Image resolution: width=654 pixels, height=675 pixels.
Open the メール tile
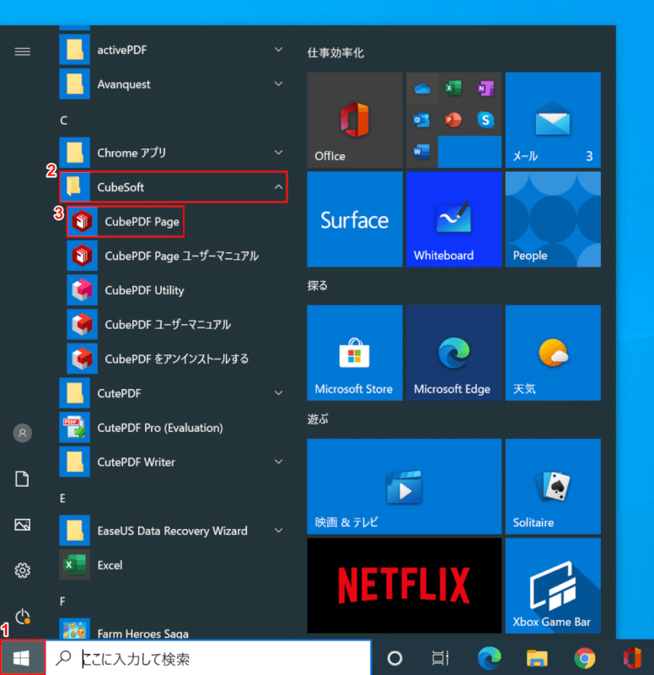point(553,120)
